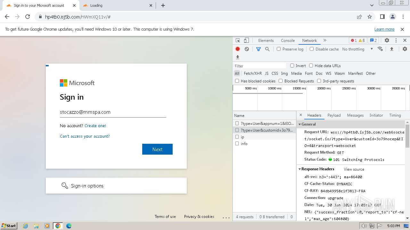Open the Messages tab
Screen dimensions: 410x230
355,115
